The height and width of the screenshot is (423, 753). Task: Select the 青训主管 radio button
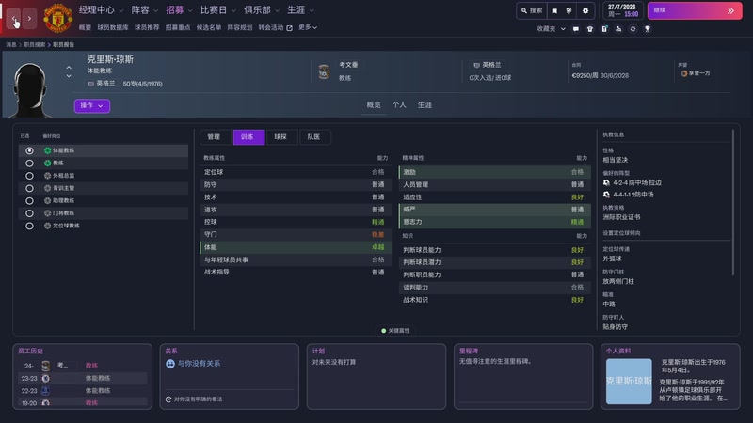(x=29, y=188)
